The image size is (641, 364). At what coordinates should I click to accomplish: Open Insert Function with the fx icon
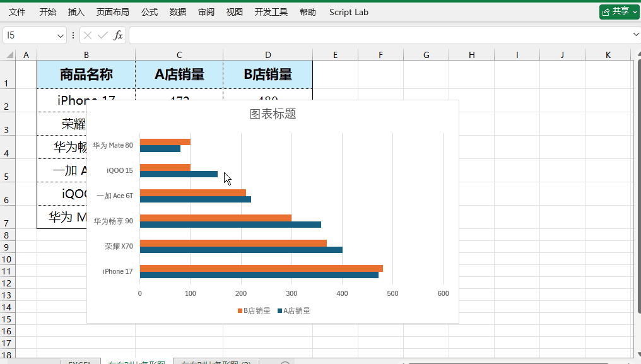tap(118, 35)
